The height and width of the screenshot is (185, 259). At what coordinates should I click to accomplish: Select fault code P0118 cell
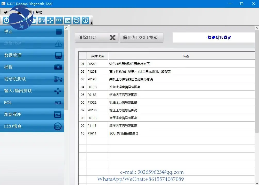97,87
